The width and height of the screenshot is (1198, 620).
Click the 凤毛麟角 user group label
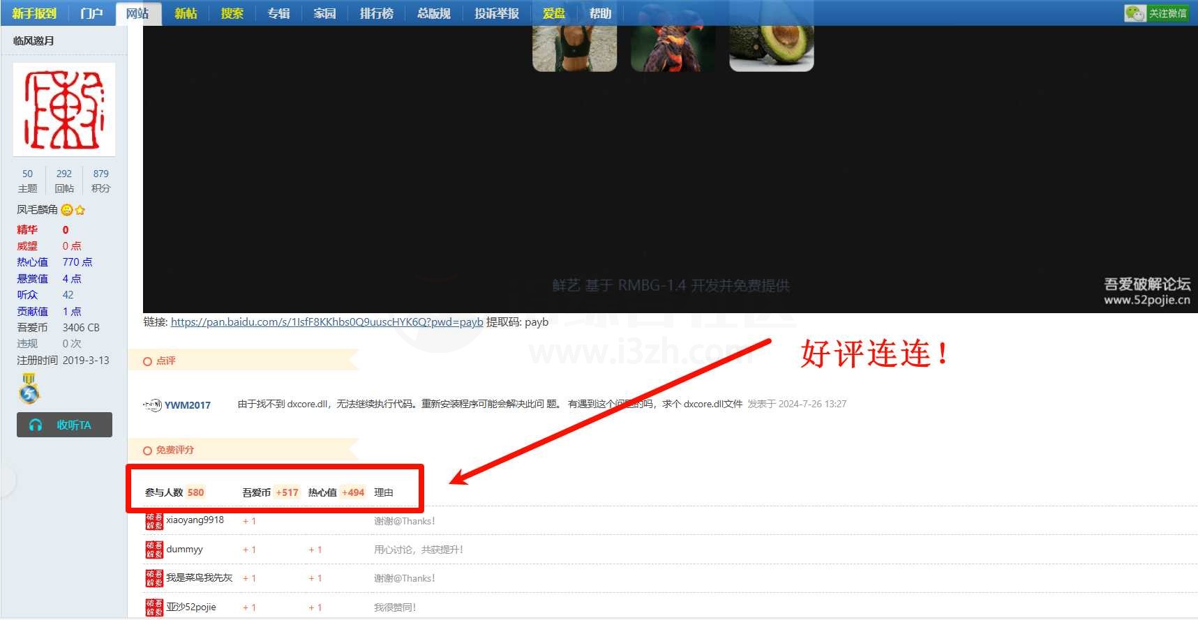[37, 209]
